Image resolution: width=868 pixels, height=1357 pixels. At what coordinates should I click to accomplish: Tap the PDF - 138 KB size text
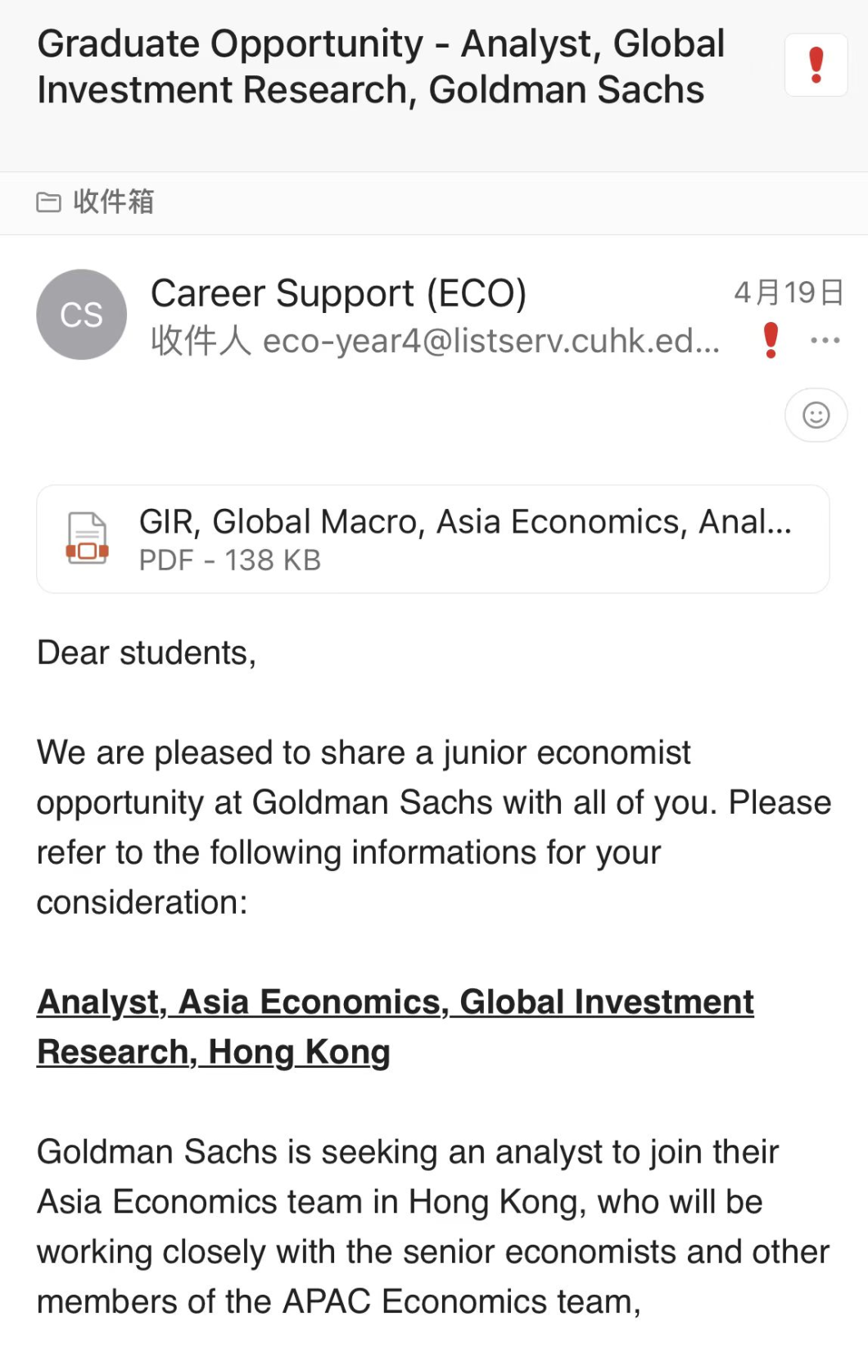[x=230, y=560]
